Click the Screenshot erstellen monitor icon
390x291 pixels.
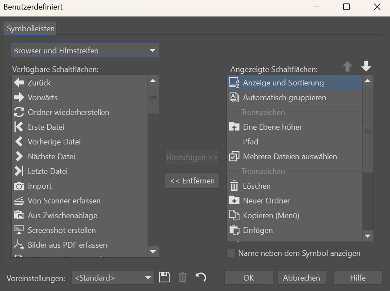click(19, 230)
